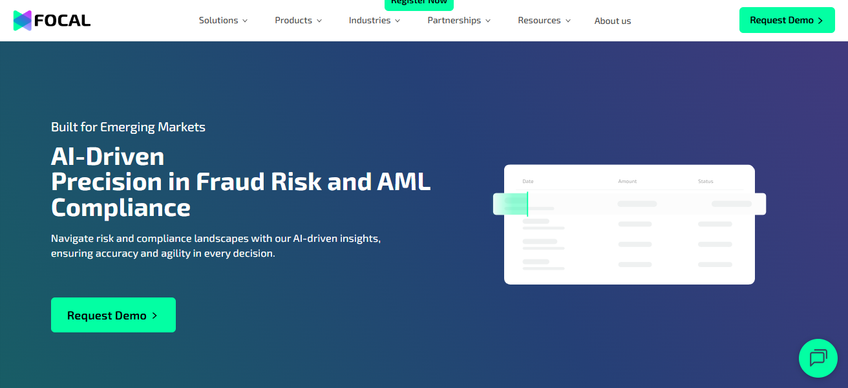Click the Amount column header in the table preview

coord(627,182)
